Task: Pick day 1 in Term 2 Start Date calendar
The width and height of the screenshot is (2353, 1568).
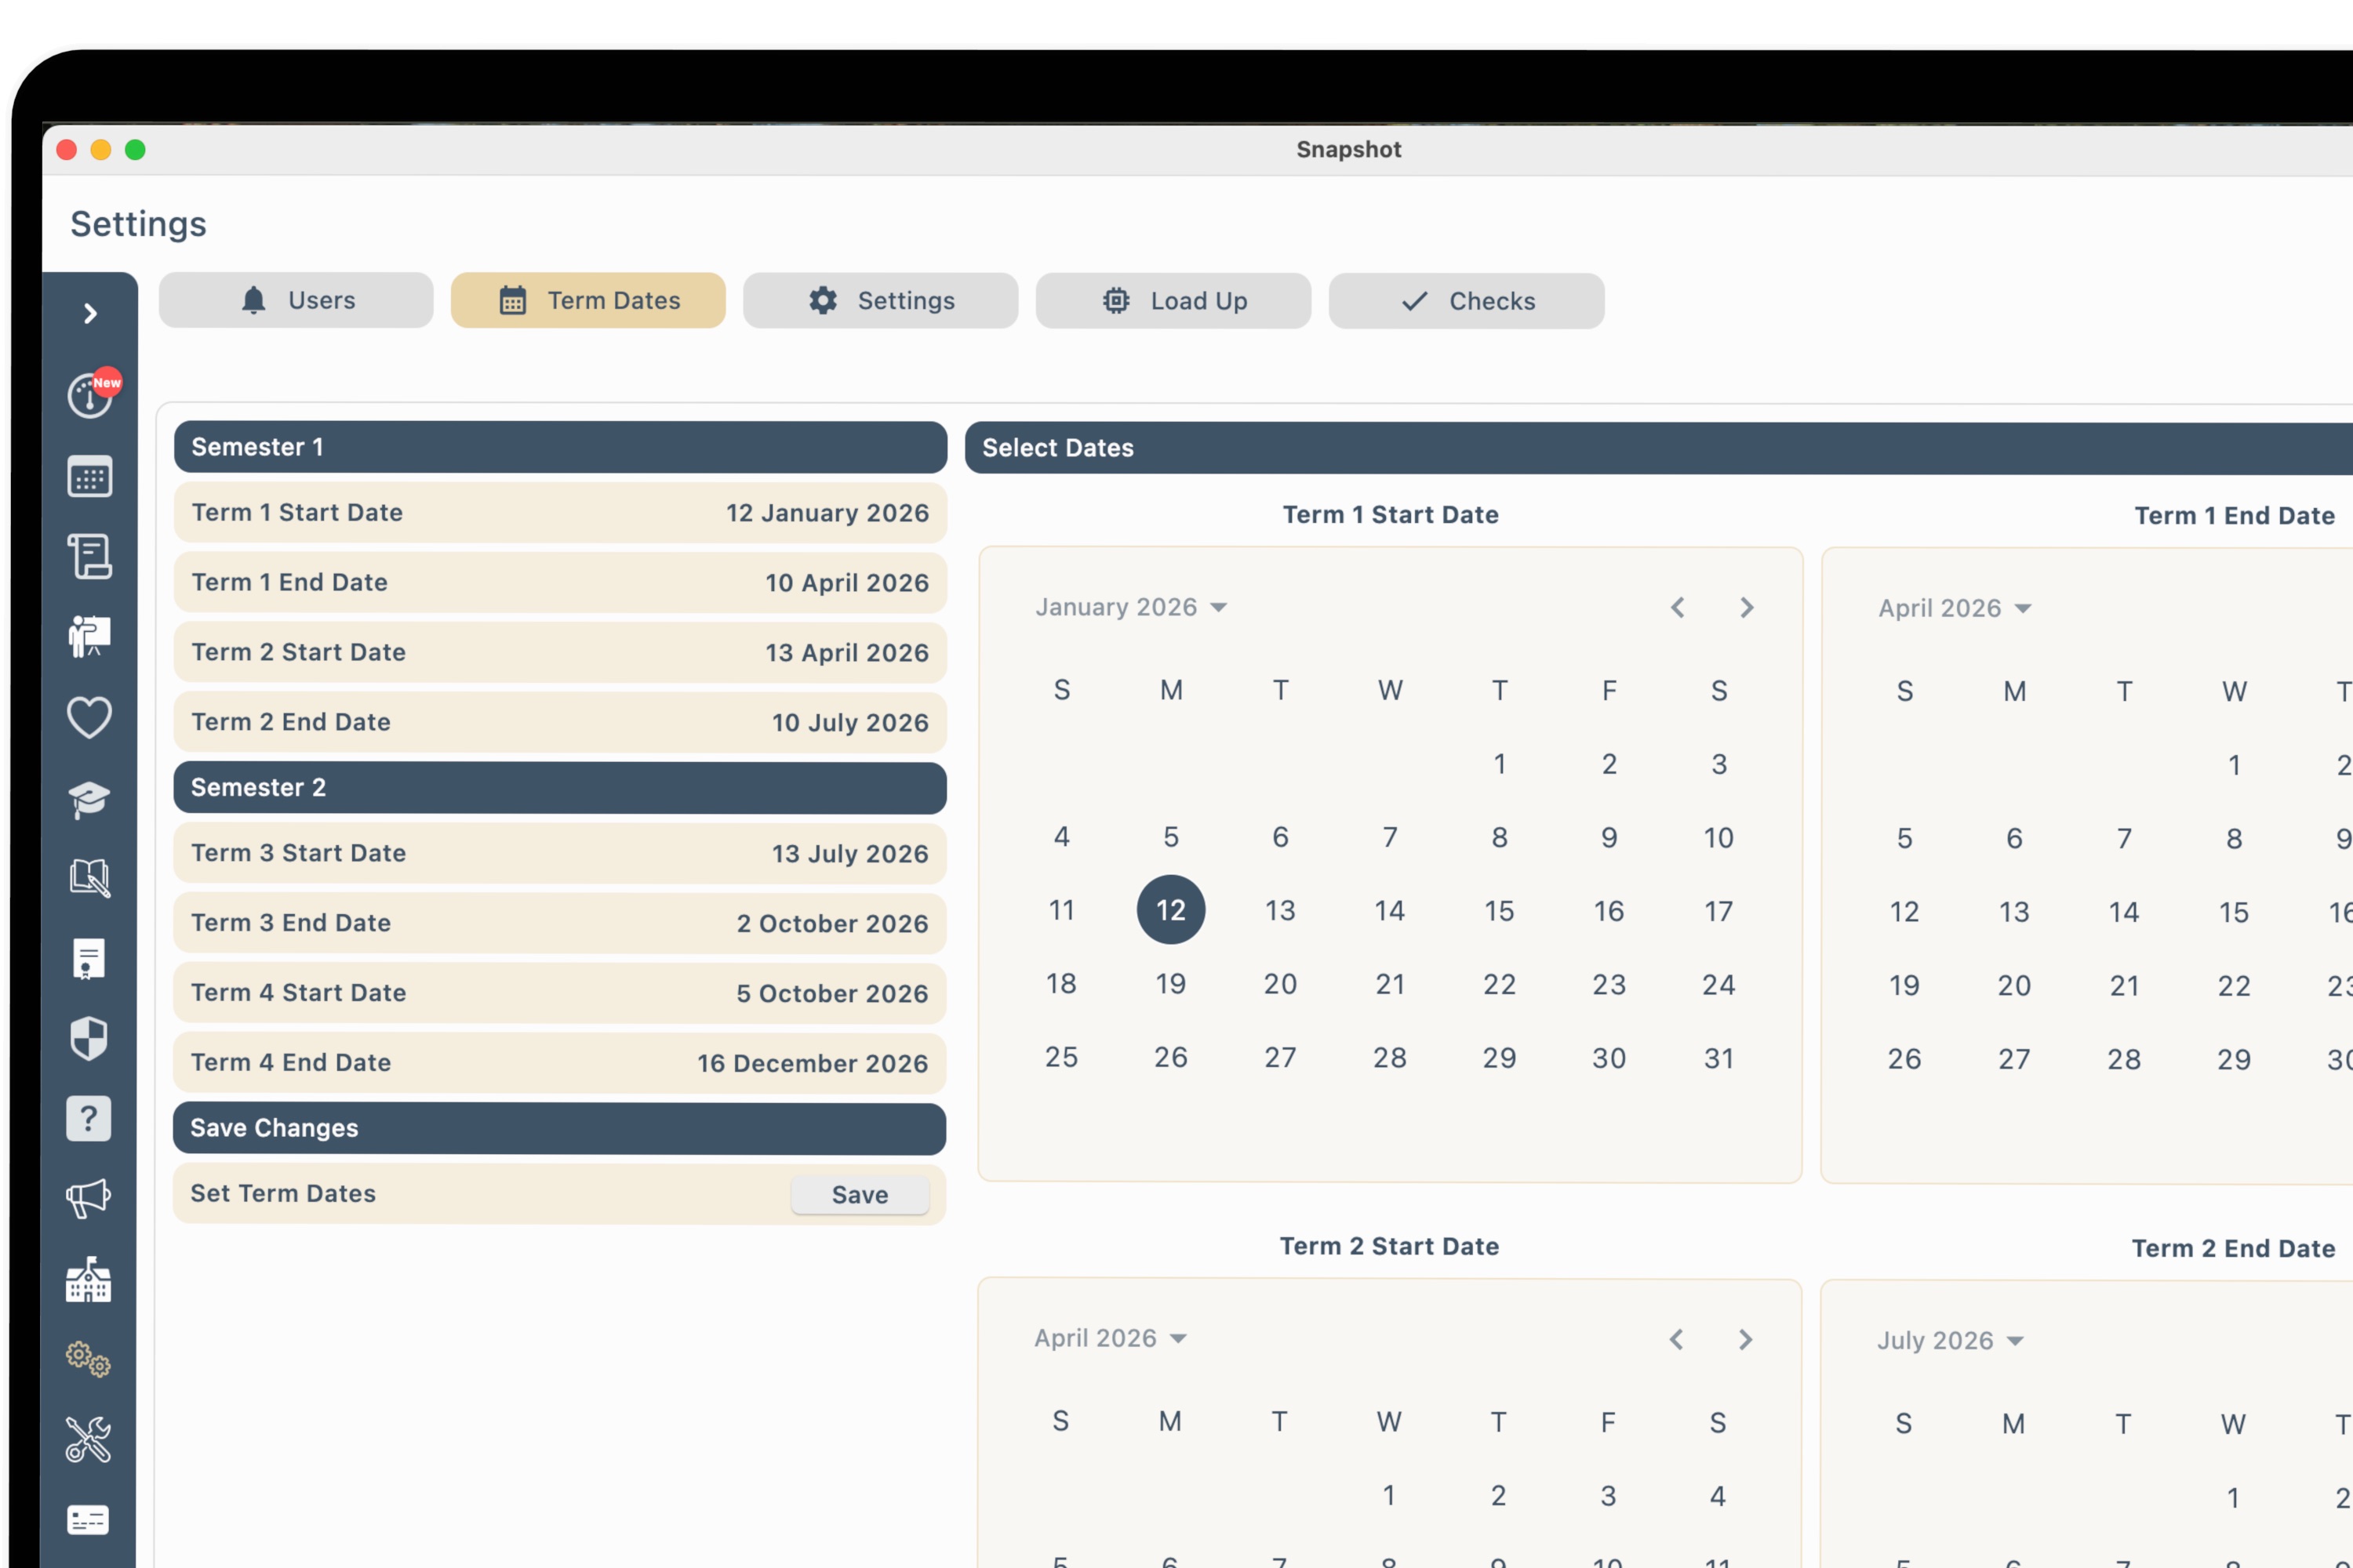Action: click(1388, 1495)
